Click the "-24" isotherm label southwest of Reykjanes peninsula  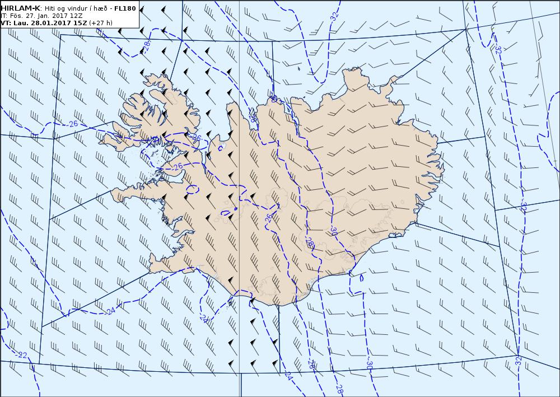(x=110, y=311)
